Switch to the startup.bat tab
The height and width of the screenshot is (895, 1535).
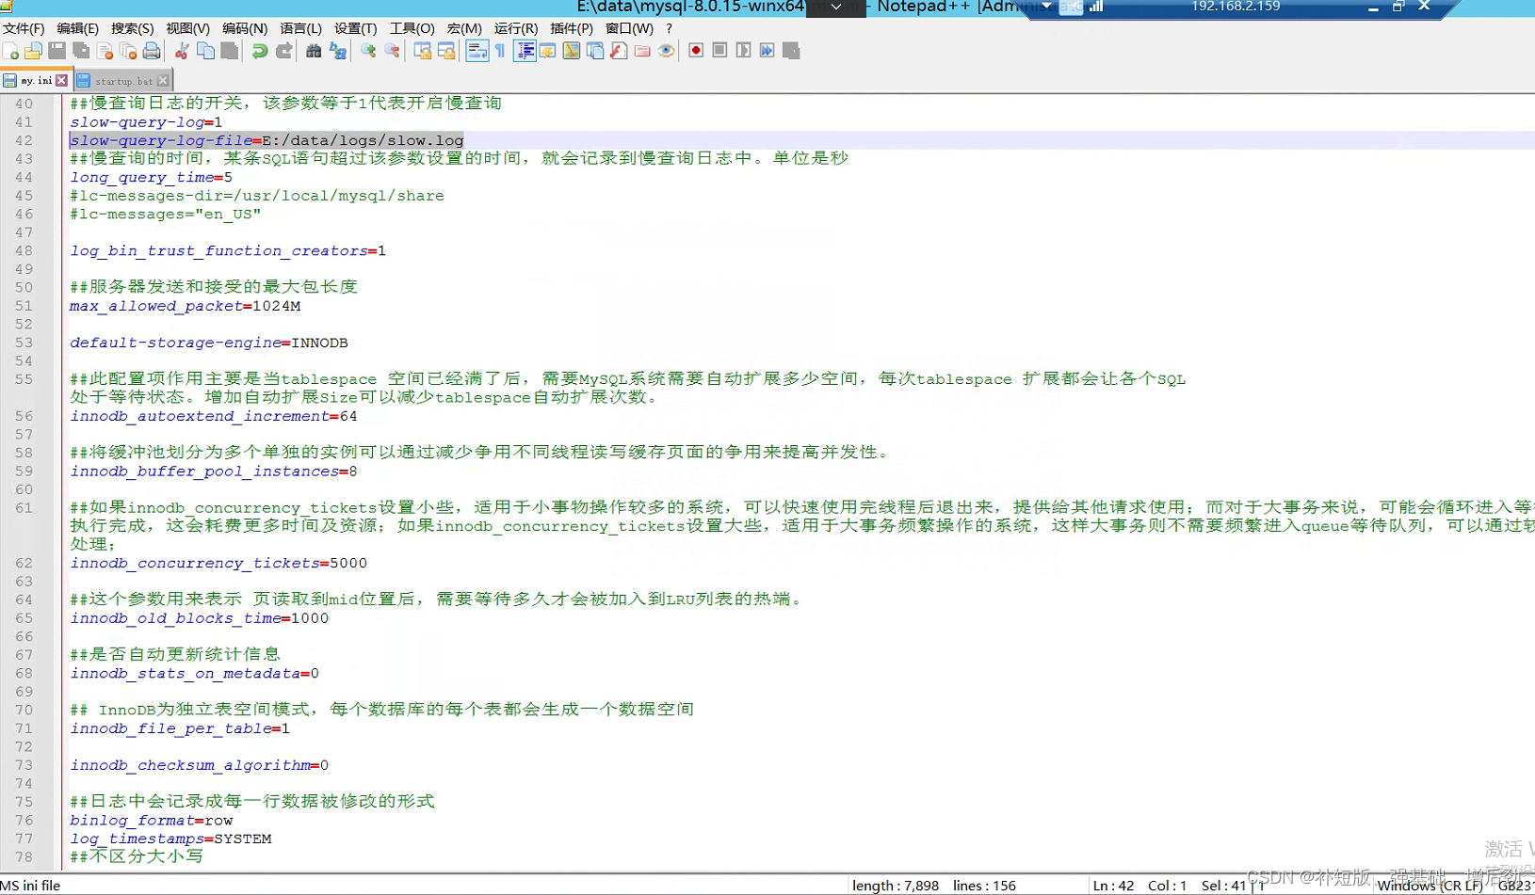123,81
